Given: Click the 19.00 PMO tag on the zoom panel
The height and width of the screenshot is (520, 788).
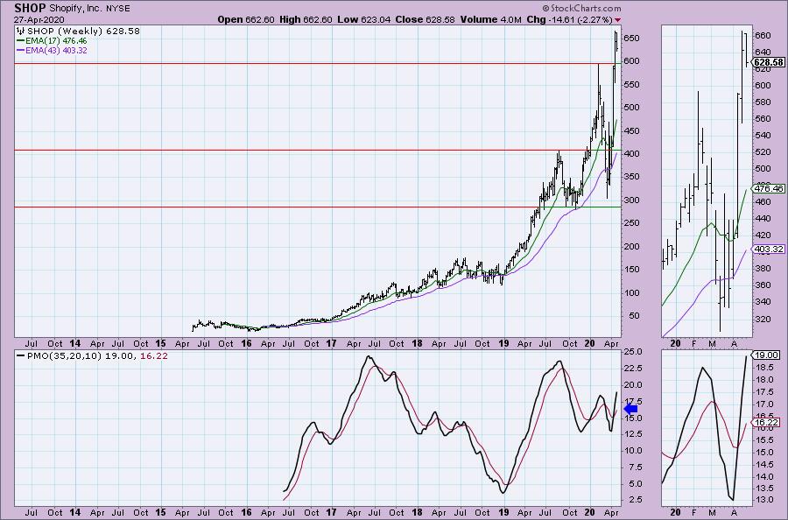Looking at the screenshot, I should (x=767, y=355).
